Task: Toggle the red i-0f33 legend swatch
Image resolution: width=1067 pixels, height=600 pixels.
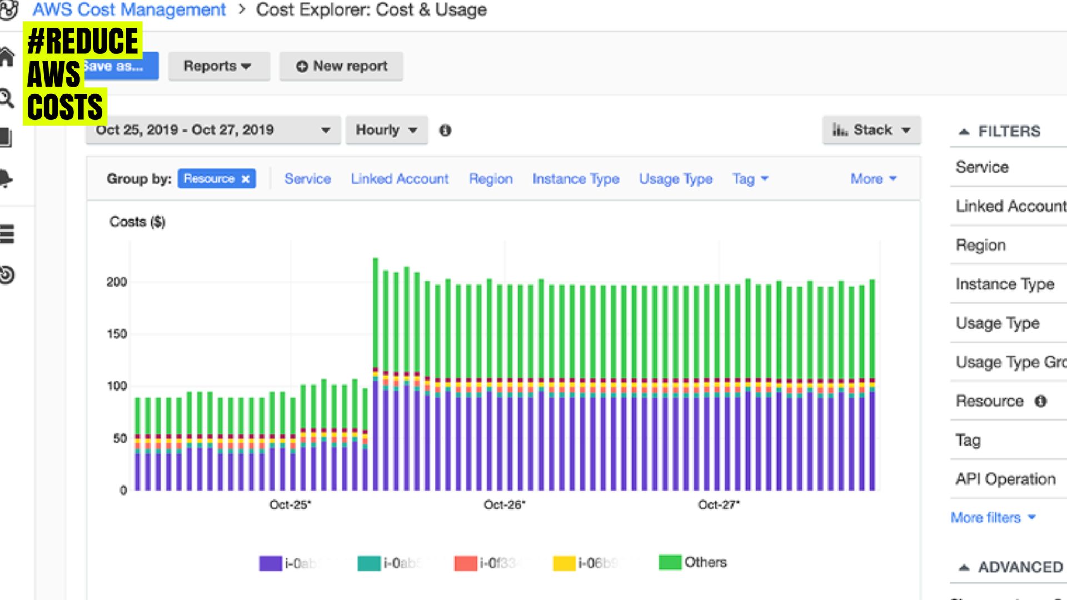Action: (466, 563)
